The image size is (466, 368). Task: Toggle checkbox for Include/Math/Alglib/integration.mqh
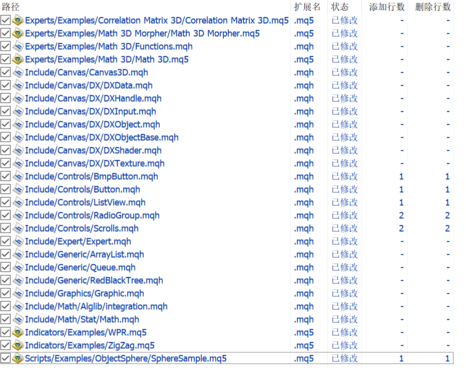coord(6,306)
